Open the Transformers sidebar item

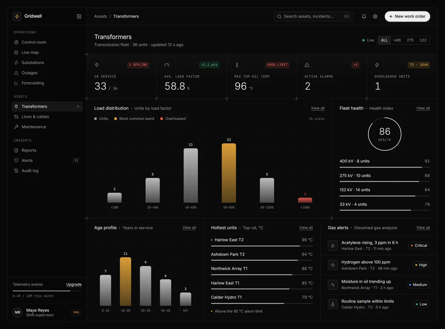coord(47,107)
